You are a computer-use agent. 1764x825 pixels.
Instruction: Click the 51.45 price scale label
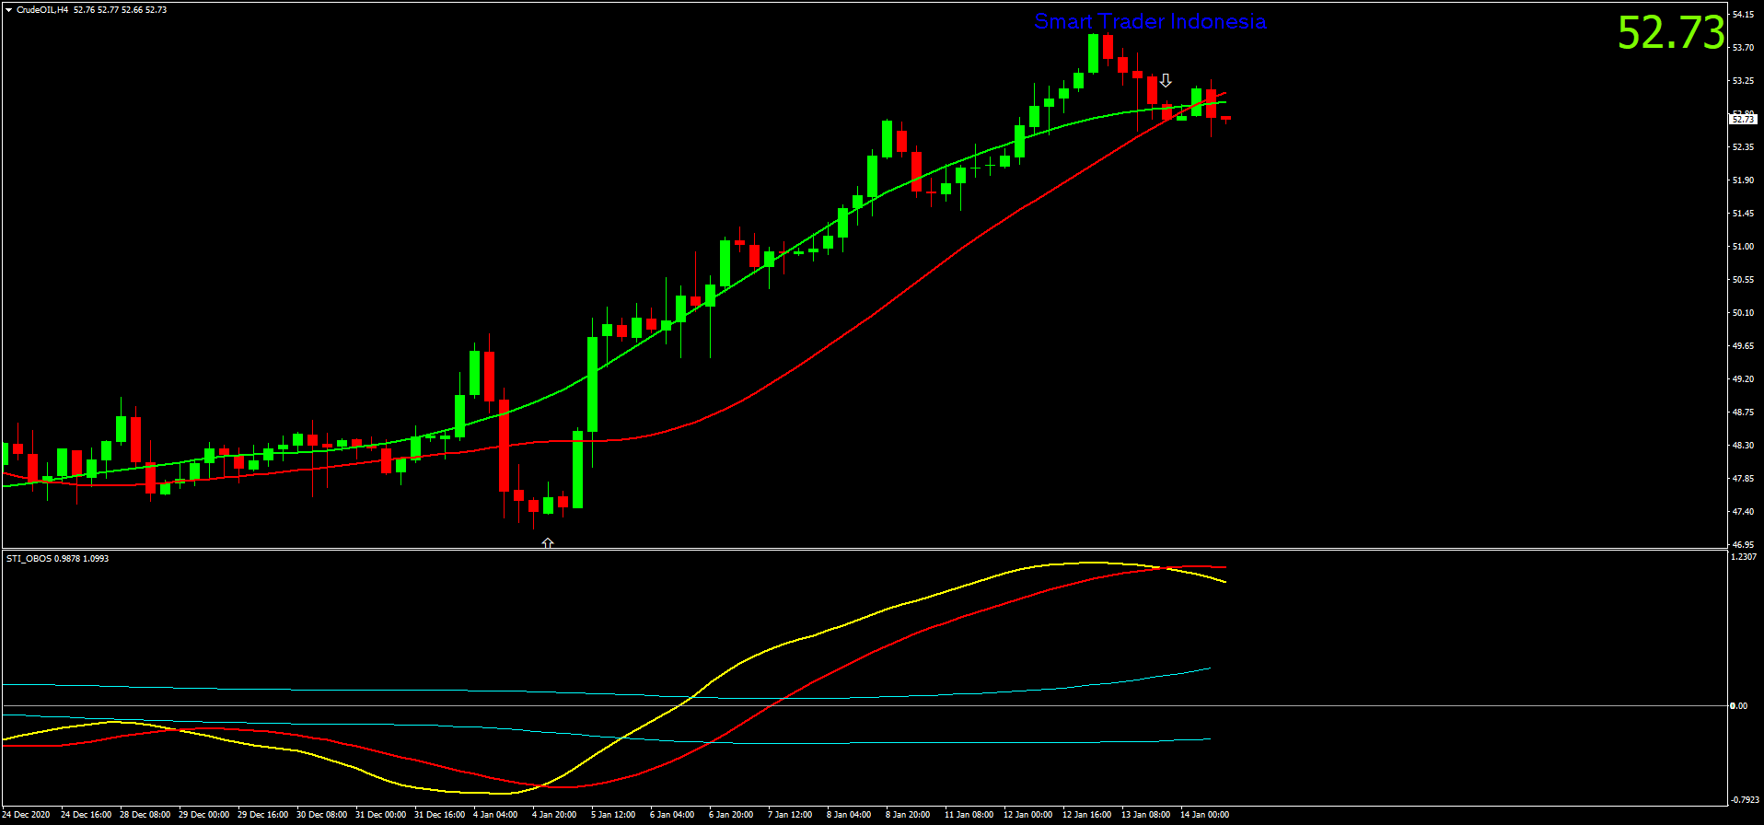coord(1743,214)
